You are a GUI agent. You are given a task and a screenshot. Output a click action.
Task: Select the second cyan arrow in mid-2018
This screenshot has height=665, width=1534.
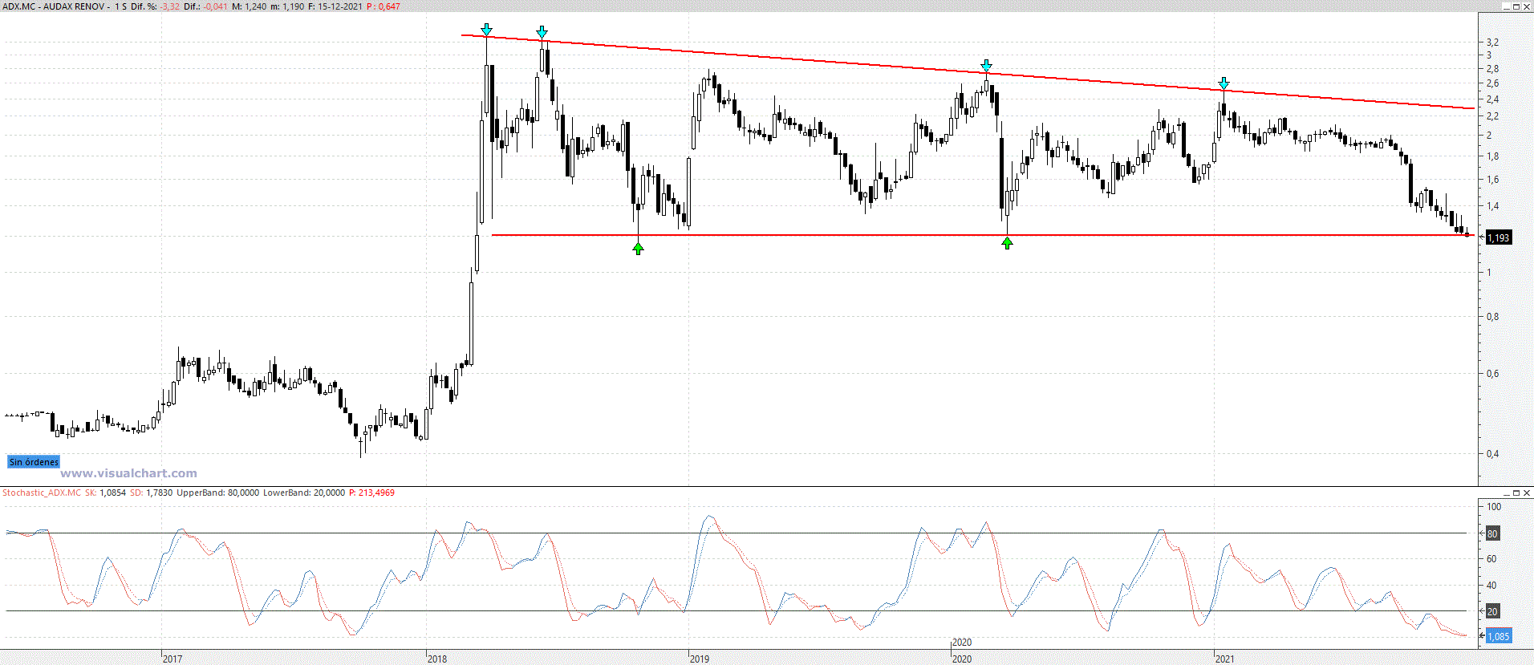coord(542,32)
